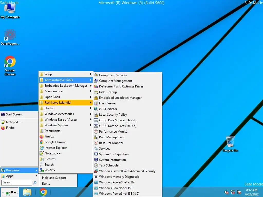The height and width of the screenshot is (197, 263).
Task: Open the Services gear icon
Action: pyautogui.click(x=96, y=149)
